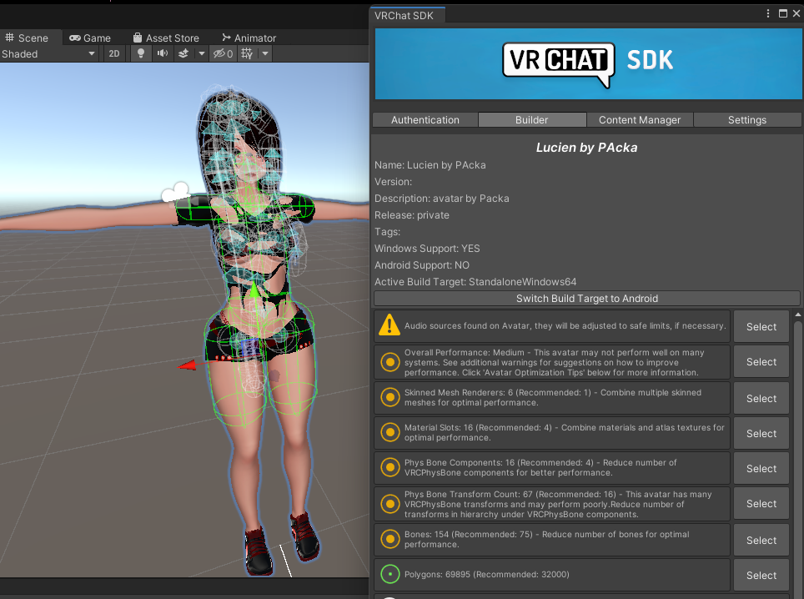Click the 'Release: private' line
This screenshot has width=804, height=599.
click(412, 215)
